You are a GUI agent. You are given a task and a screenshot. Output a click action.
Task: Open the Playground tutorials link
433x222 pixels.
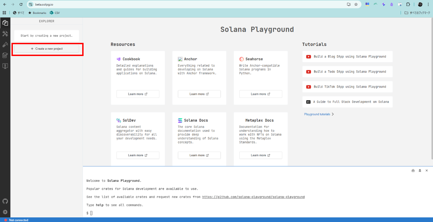[x=319, y=114]
